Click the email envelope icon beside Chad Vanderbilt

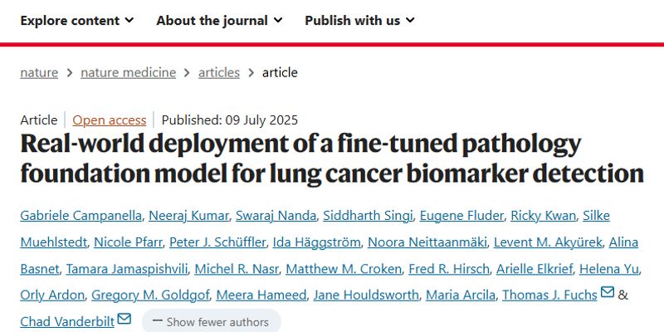tap(124, 319)
